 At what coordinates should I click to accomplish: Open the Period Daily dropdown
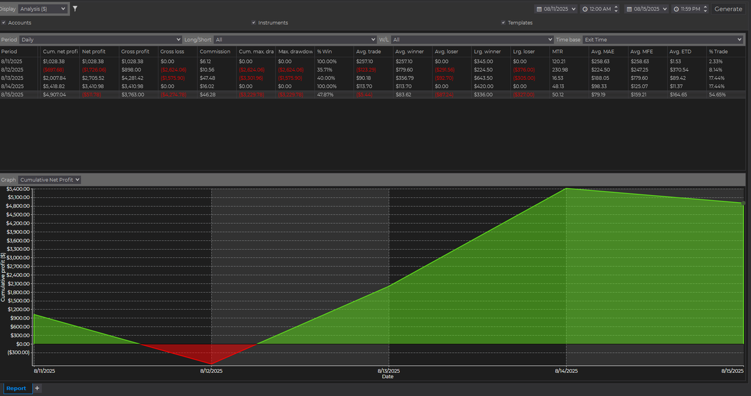tap(100, 39)
